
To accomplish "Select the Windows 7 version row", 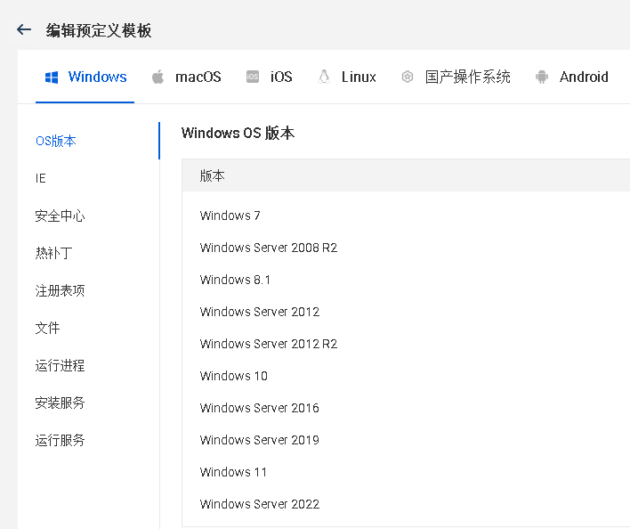I will click(x=230, y=216).
